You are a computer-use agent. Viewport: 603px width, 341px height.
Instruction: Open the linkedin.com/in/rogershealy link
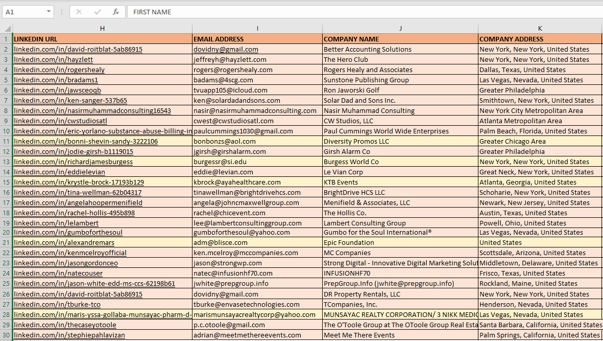pos(59,70)
